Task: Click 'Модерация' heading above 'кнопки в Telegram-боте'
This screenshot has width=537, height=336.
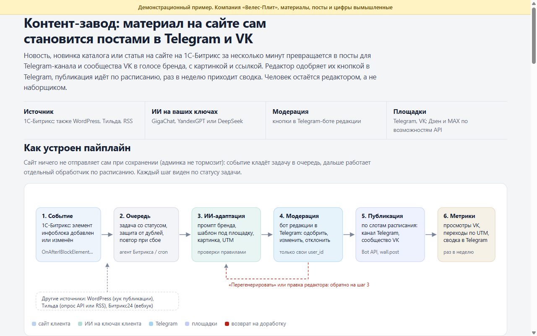Action: point(290,112)
